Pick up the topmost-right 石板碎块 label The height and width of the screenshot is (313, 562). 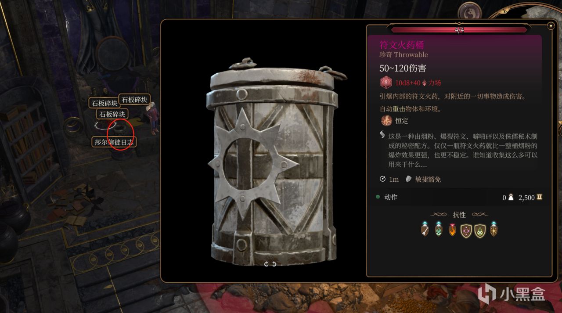tap(134, 100)
